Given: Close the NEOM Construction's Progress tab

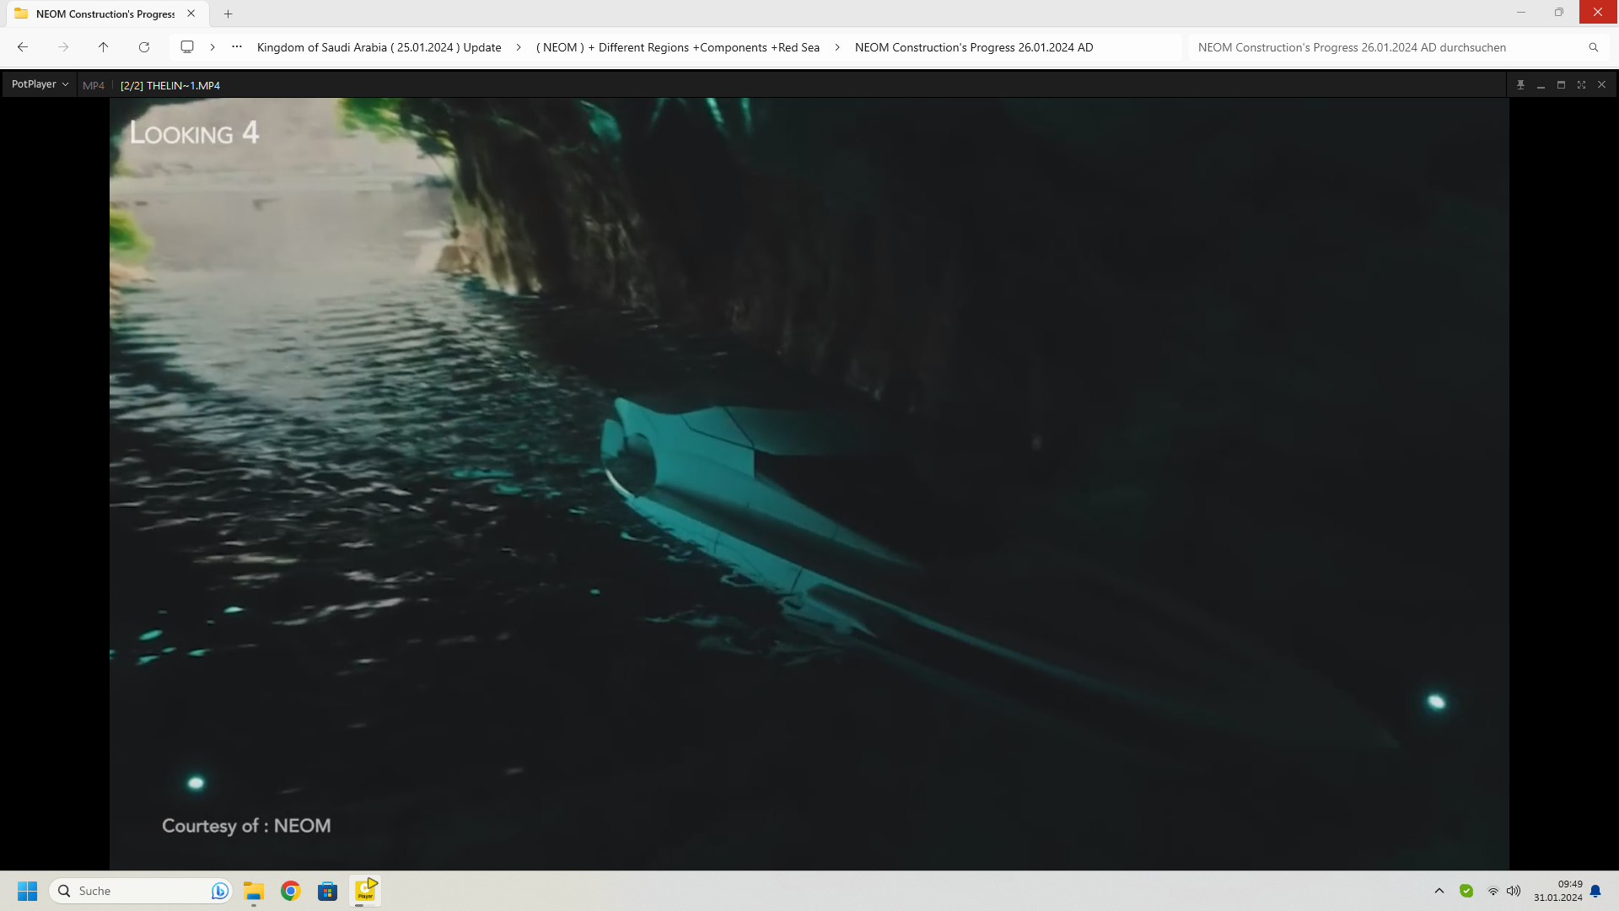Looking at the screenshot, I should [x=191, y=13].
